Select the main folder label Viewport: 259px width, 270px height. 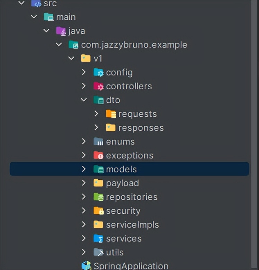[66, 17]
